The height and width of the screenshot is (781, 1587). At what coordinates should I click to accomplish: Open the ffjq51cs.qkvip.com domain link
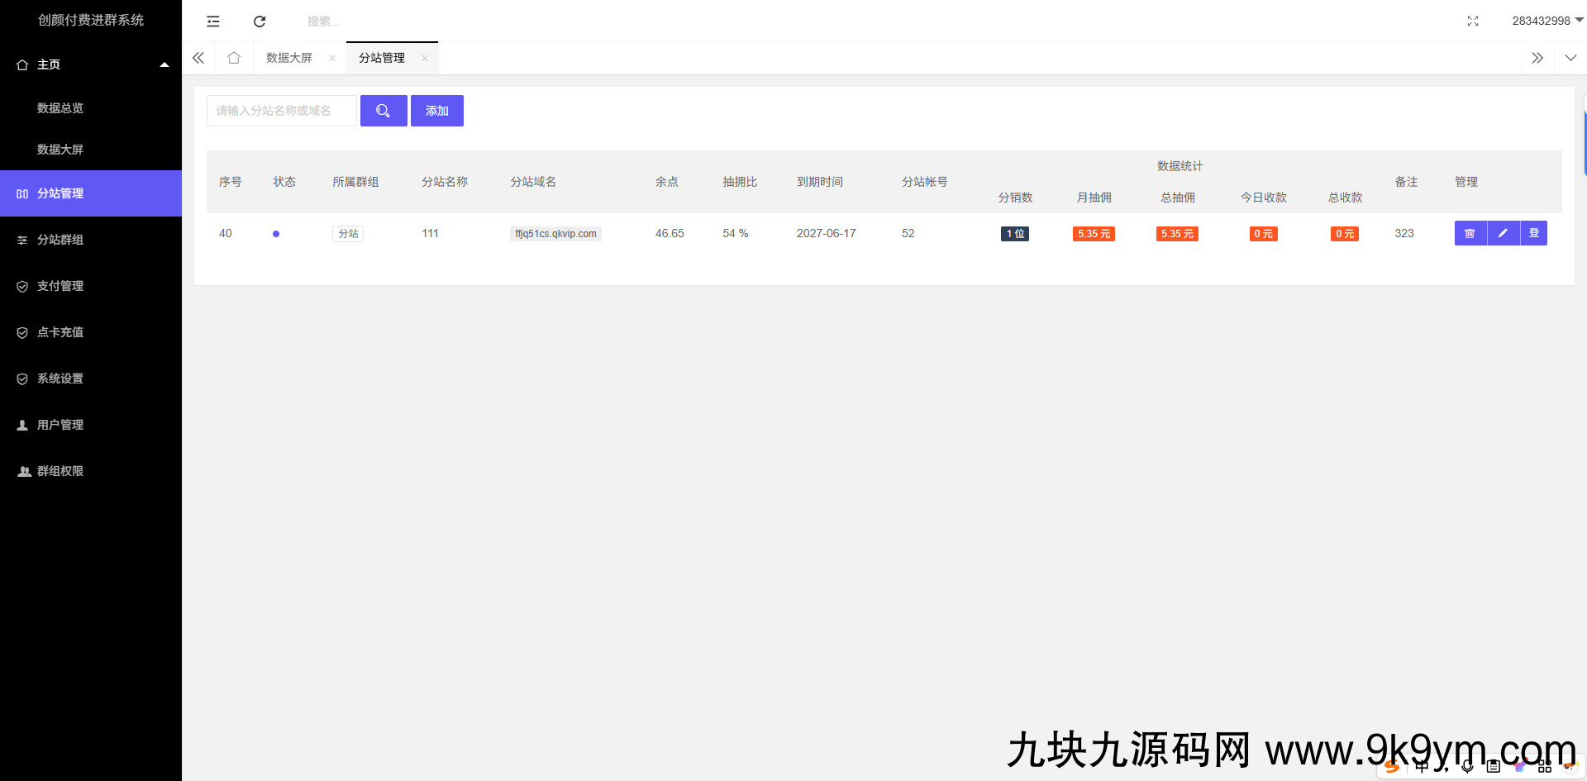(555, 233)
